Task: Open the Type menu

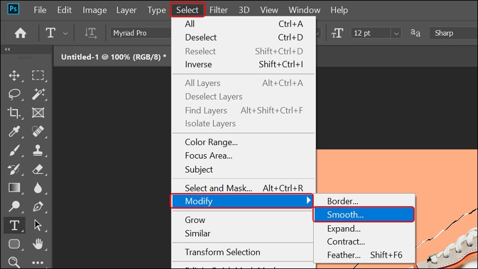Action: [x=157, y=10]
